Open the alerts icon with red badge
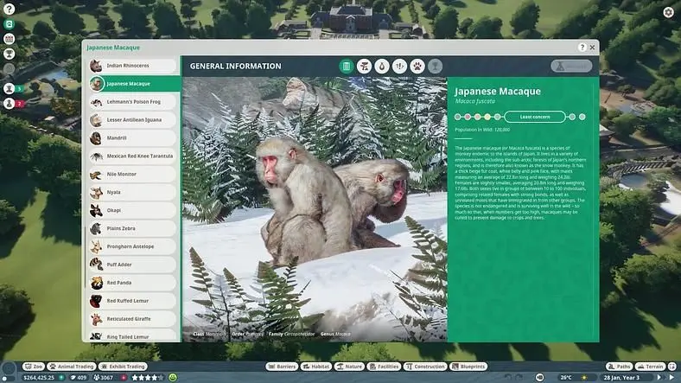 (x=10, y=104)
